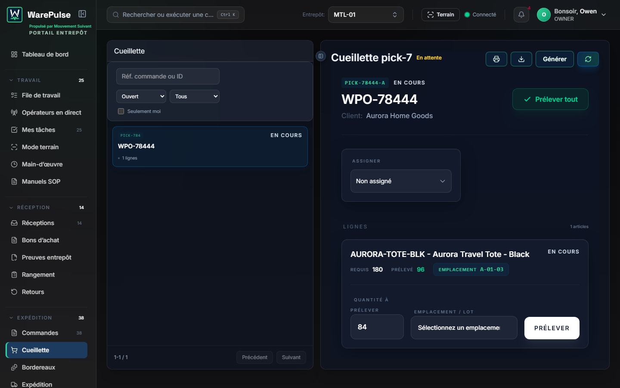The width and height of the screenshot is (620, 388).
Task: Toggle the list panel icon beside title
Action: click(x=321, y=56)
